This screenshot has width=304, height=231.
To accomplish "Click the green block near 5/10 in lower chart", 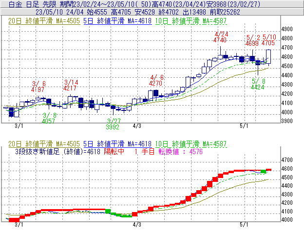I will pyautogui.click(x=263, y=171).
